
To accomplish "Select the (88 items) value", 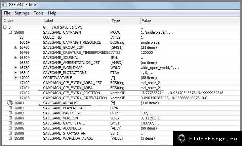I will (149, 78).
